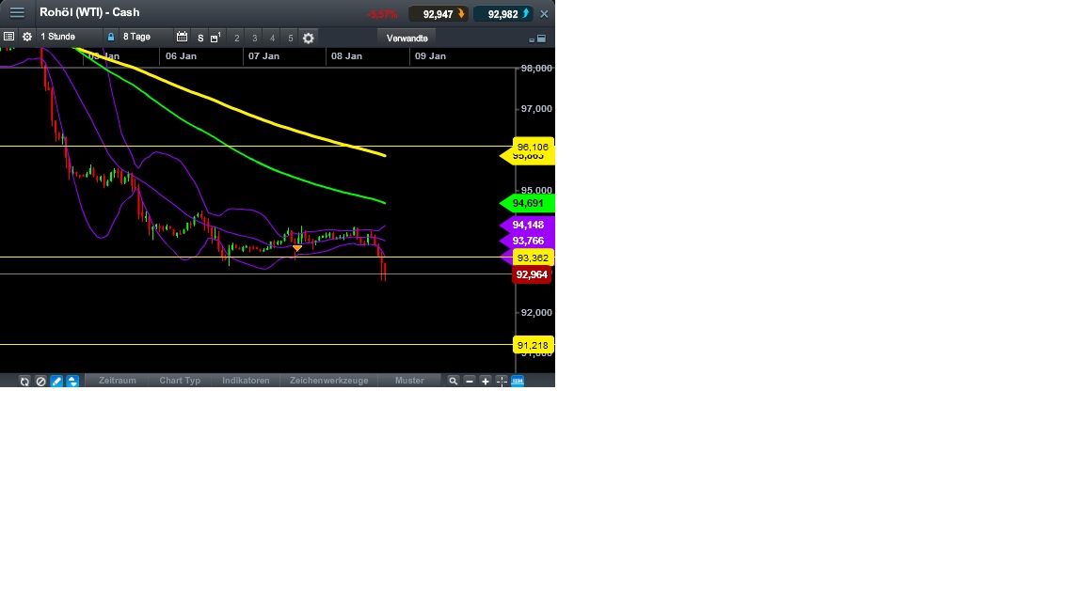This screenshot has height=609, width=1084.
Task: Toggle the blue padlock timeframe lock
Action: point(111,37)
